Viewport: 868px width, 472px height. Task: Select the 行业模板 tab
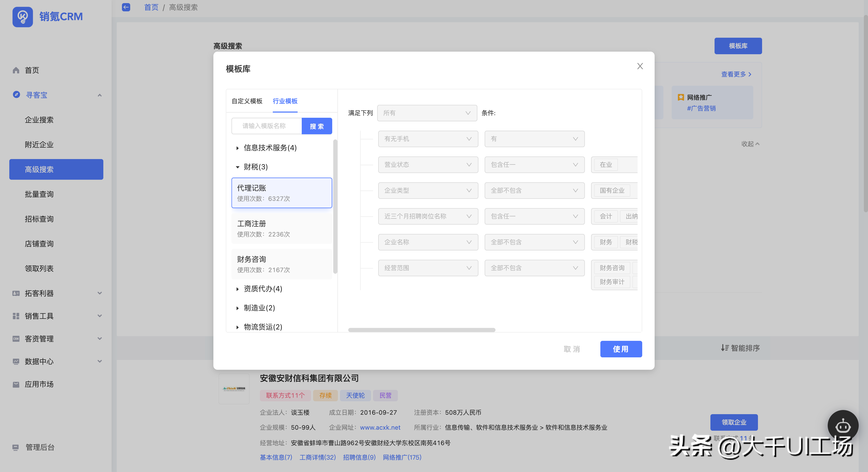(x=285, y=101)
